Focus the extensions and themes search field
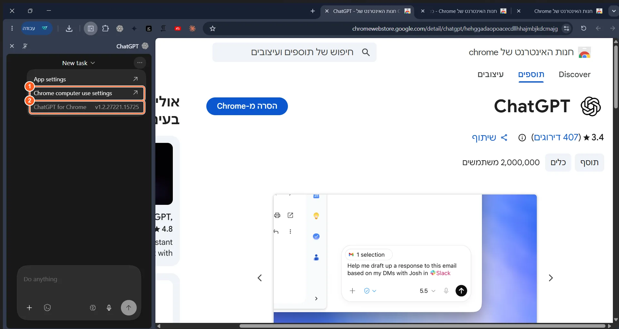This screenshot has height=329, width=619. click(294, 52)
